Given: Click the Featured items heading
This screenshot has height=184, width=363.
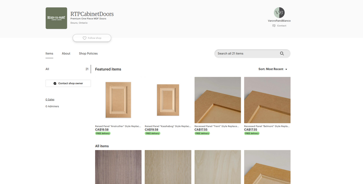Looking at the screenshot, I should (x=108, y=69).
